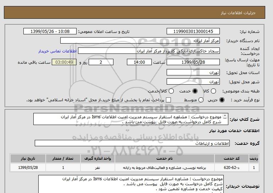
Task: Click the service code cell د-62-620
Action: pyautogui.click(x=232, y=168)
